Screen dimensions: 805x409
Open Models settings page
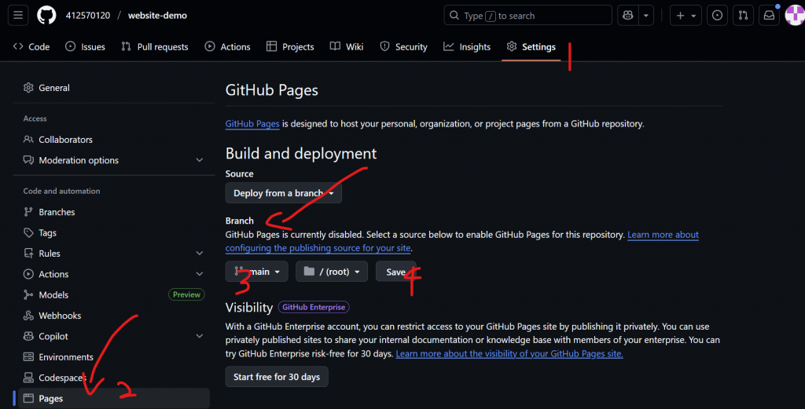(x=113, y=294)
